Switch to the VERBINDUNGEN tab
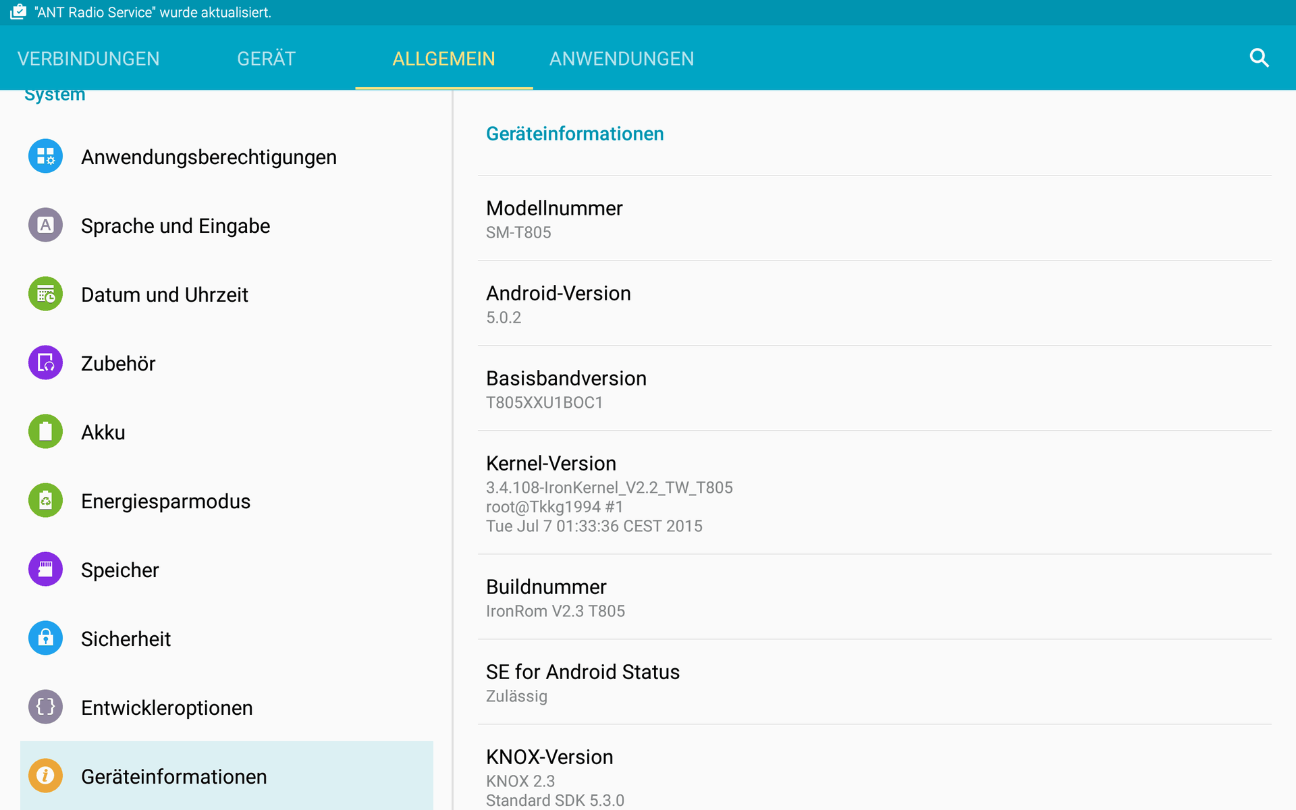1296x810 pixels. click(x=88, y=59)
